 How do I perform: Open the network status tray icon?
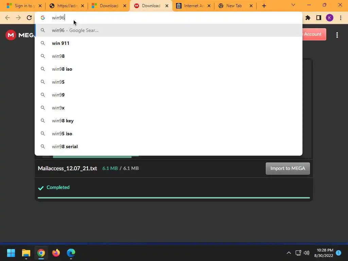298,253
